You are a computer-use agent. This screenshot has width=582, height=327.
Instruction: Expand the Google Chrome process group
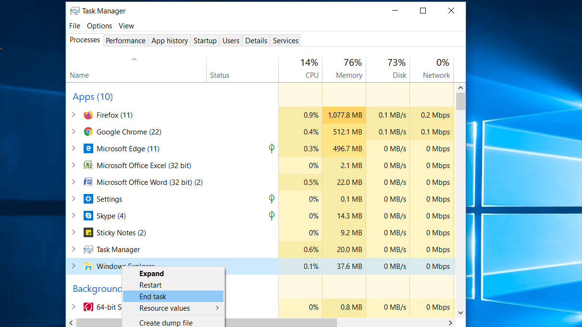74,132
